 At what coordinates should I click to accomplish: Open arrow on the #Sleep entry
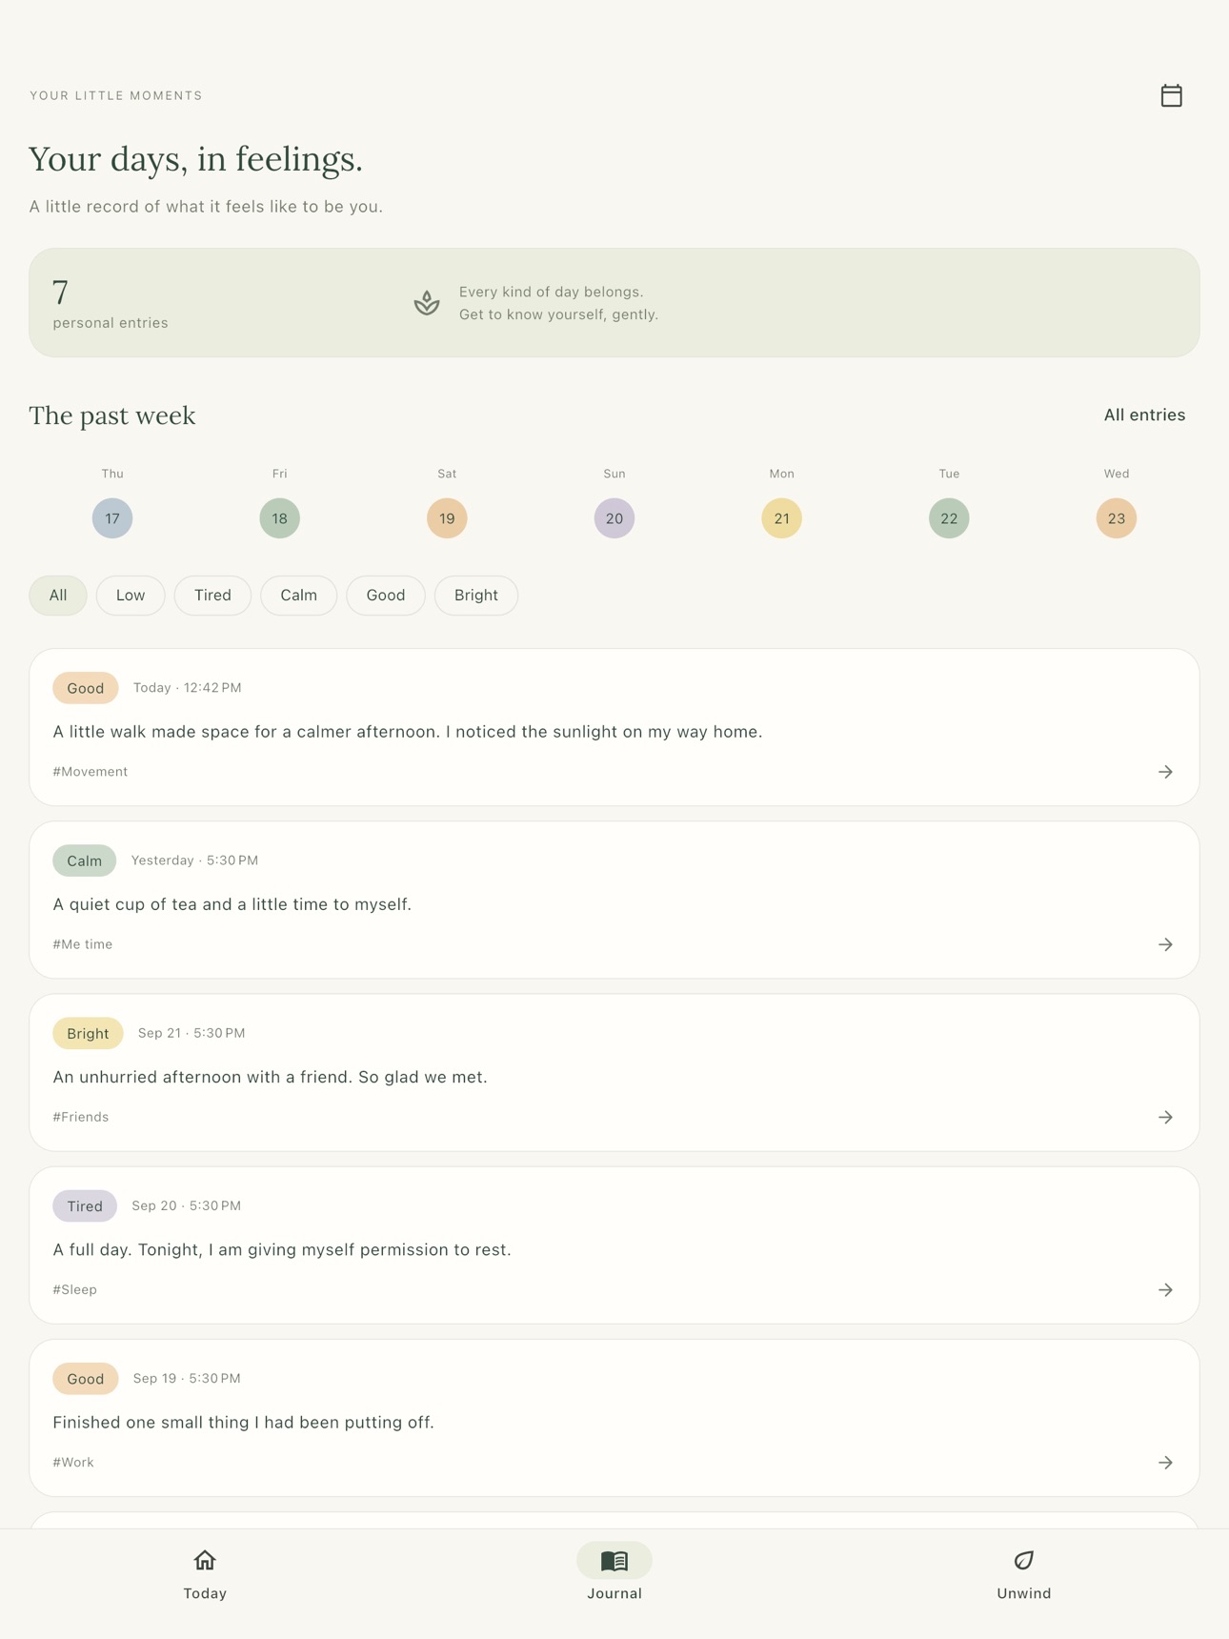coord(1165,1289)
